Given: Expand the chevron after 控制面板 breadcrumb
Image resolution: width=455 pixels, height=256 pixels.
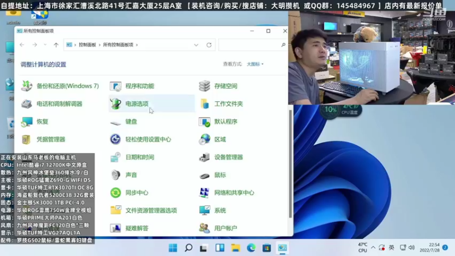Looking at the screenshot, I should point(100,45).
